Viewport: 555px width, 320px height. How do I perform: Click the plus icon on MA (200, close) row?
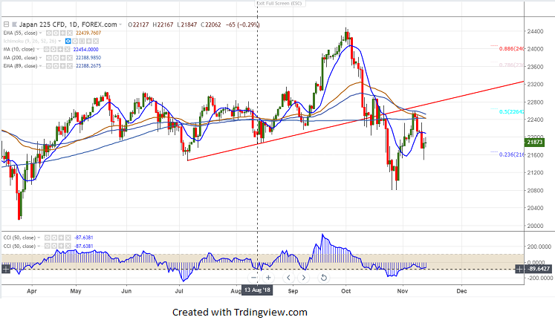(x=62, y=58)
